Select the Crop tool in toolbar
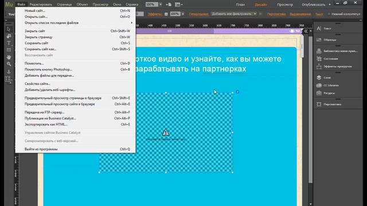 point(9,36)
